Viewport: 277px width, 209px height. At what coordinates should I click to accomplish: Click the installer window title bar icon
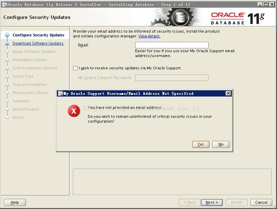pos(4,4)
